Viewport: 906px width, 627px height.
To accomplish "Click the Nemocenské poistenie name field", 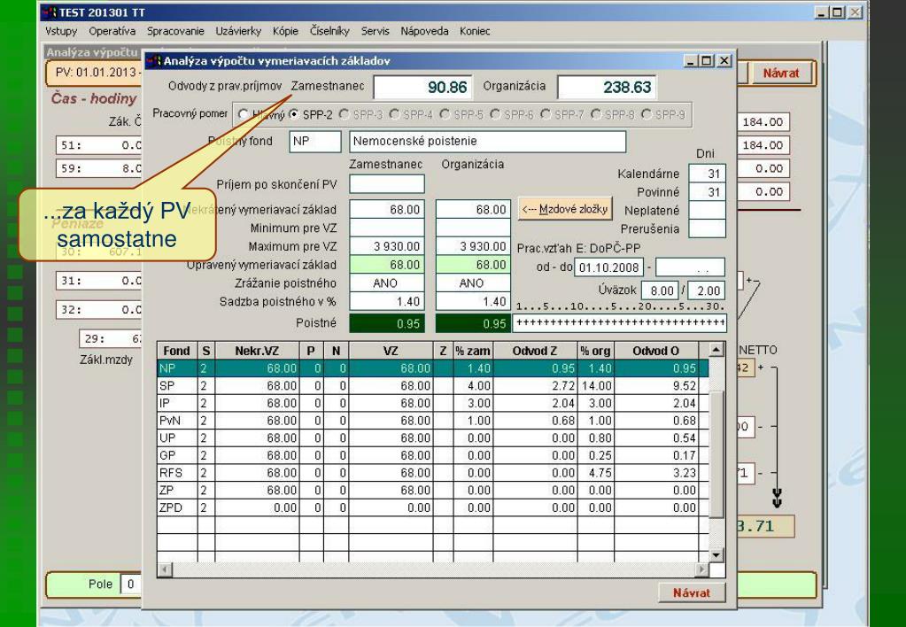I will point(488,142).
